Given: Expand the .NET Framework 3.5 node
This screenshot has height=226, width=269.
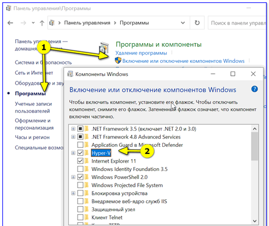Looking at the screenshot, I should 73,129.
